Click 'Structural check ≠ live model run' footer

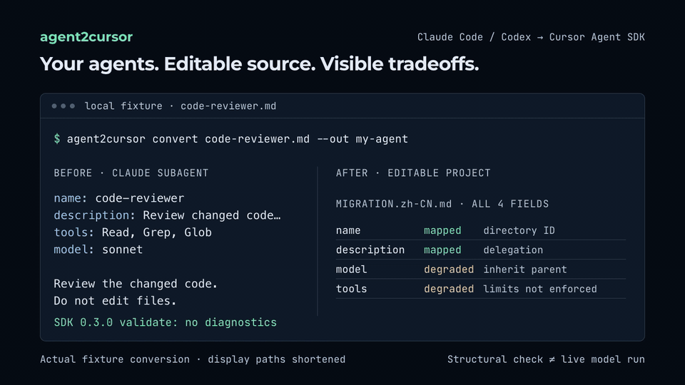[x=546, y=359]
